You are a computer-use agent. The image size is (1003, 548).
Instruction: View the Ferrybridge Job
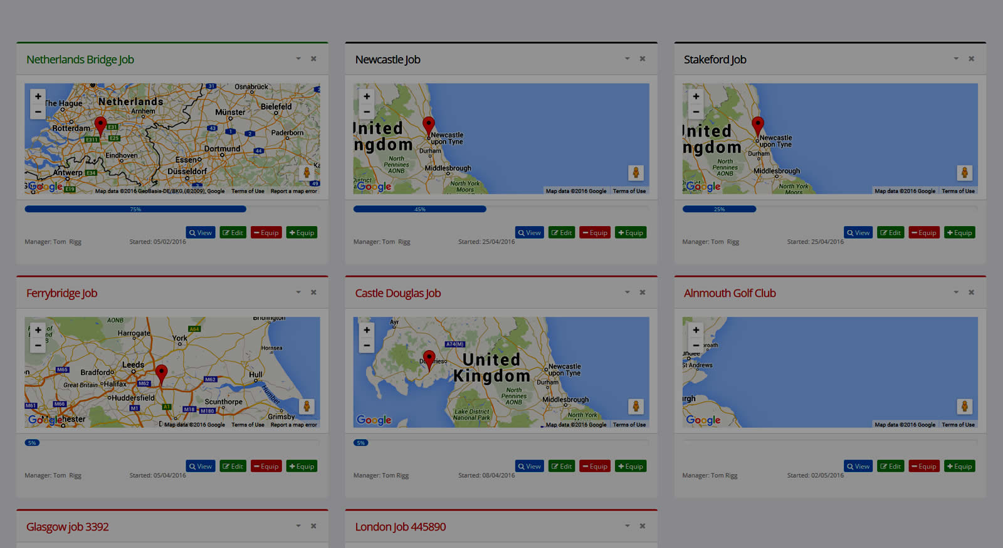point(201,467)
